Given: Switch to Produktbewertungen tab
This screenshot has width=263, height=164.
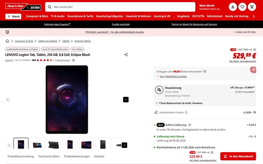Looking at the screenshot, I should [77, 156].
